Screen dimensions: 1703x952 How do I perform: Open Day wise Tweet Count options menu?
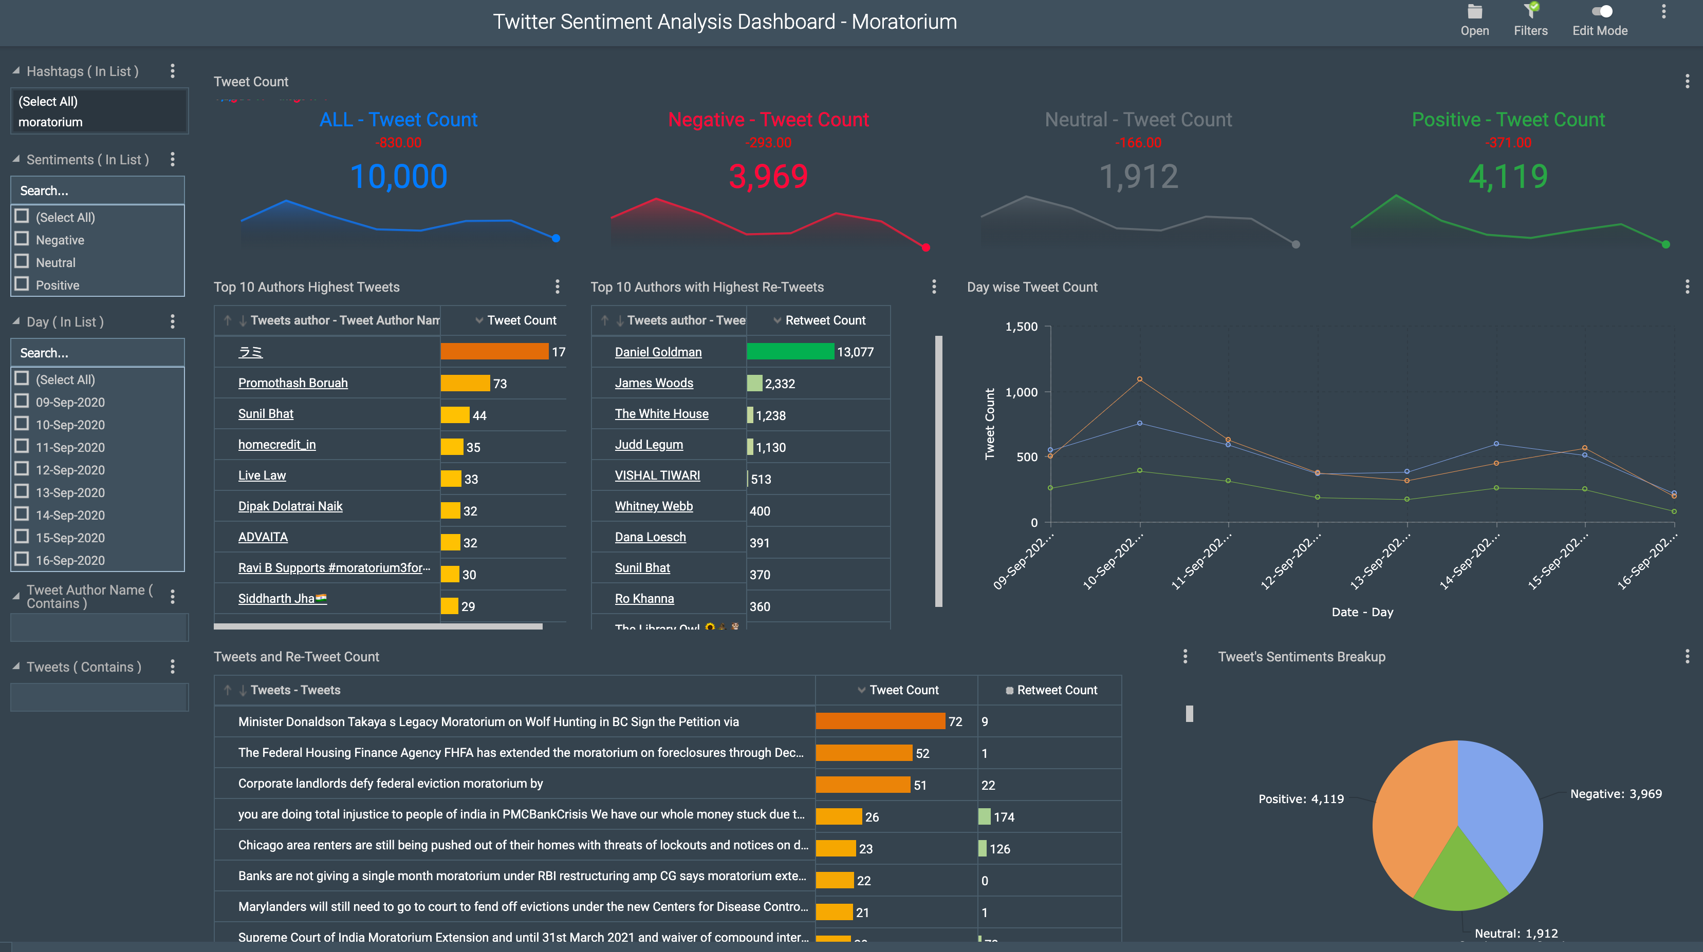click(x=1687, y=287)
